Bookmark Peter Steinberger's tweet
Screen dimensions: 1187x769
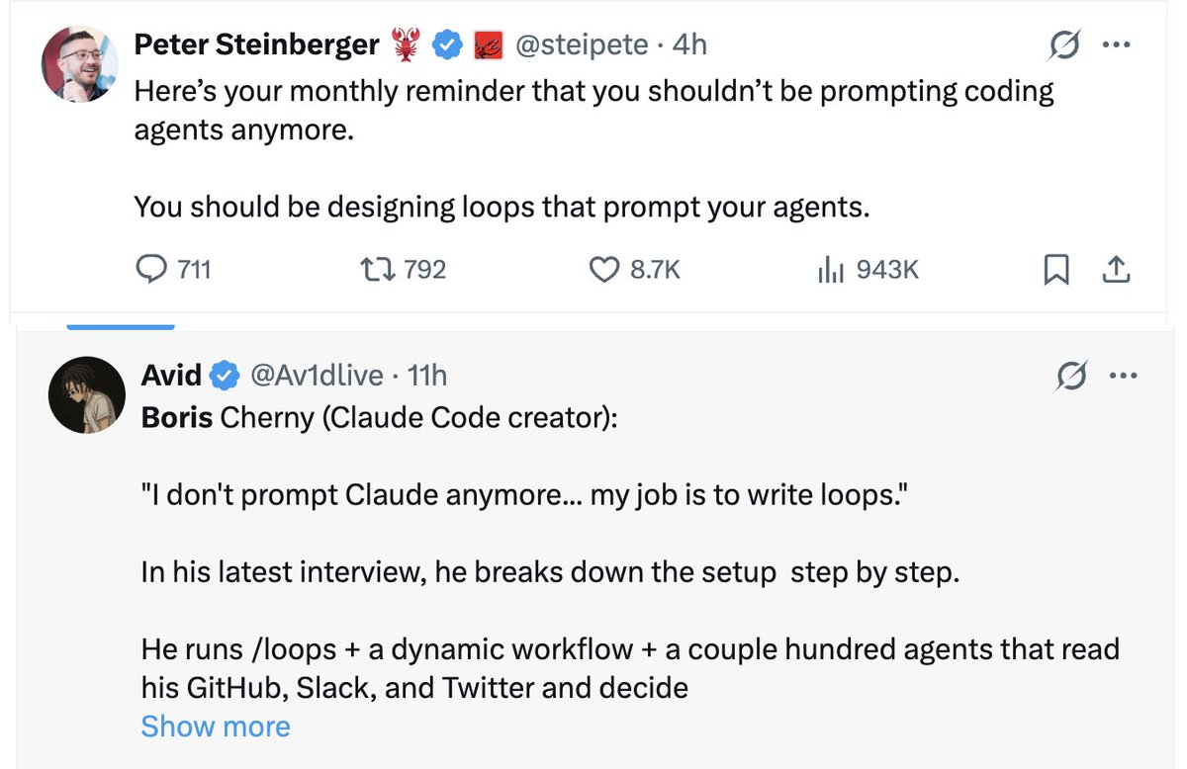pyautogui.click(x=1056, y=269)
